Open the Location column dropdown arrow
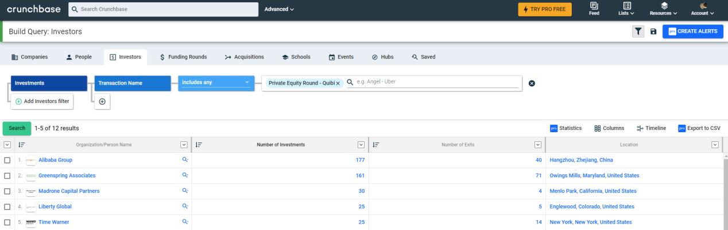 (x=715, y=145)
